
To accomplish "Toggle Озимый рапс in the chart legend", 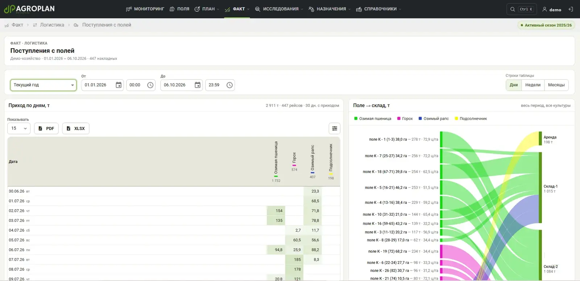I will click(x=434, y=119).
